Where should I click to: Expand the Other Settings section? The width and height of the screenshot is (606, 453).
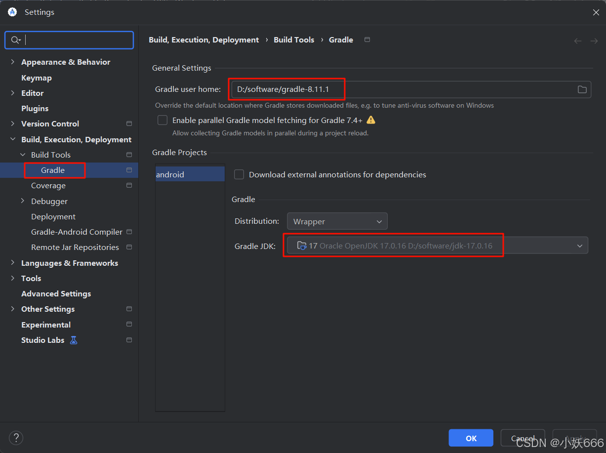(x=12, y=309)
